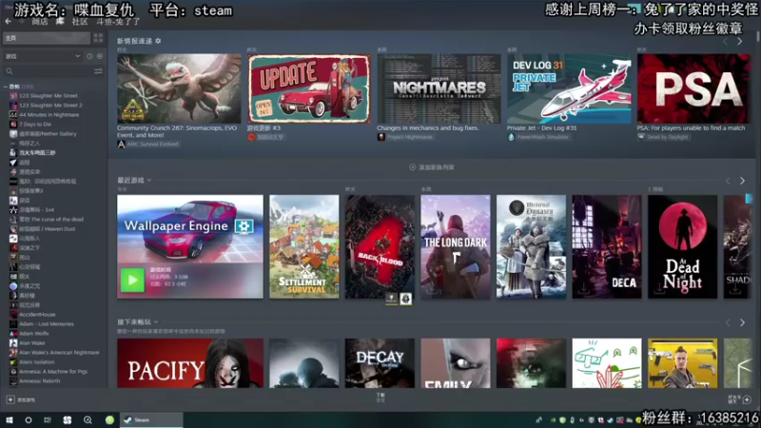Open the PSA news card
The width and height of the screenshot is (761, 428).
click(693, 88)
